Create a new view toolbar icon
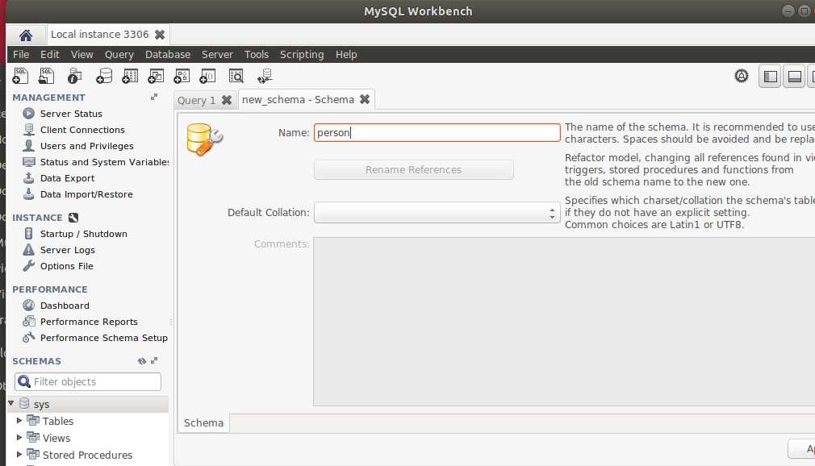The width and height of the screenshot is (815, 466). 156,76
